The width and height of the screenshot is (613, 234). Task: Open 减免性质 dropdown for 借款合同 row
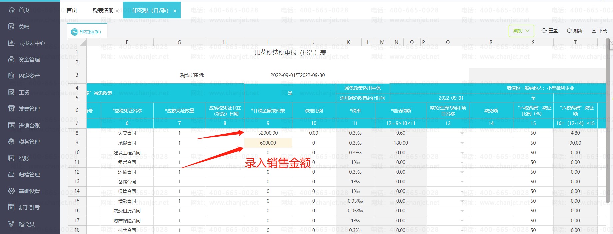click(x=462, y=201)
